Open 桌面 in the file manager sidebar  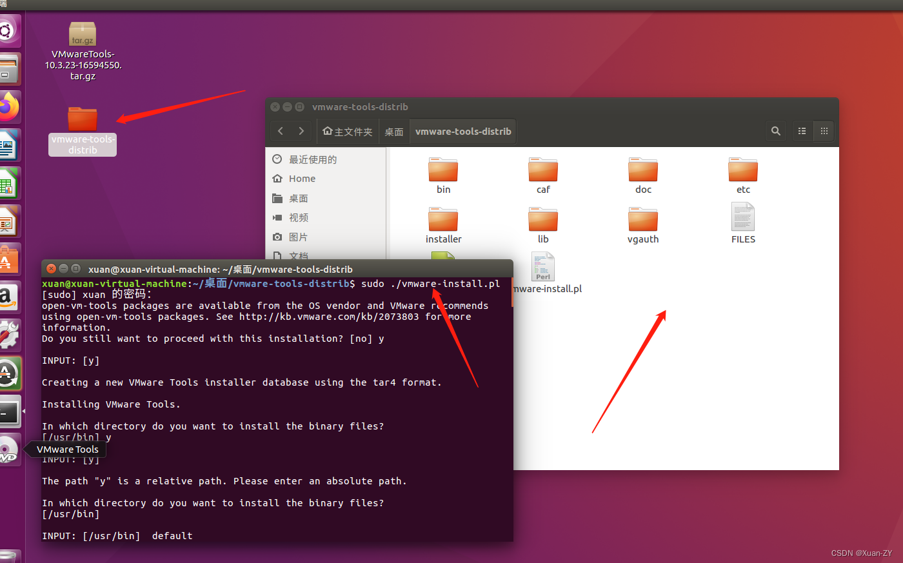pyautogui.click(x=326, y=198)
